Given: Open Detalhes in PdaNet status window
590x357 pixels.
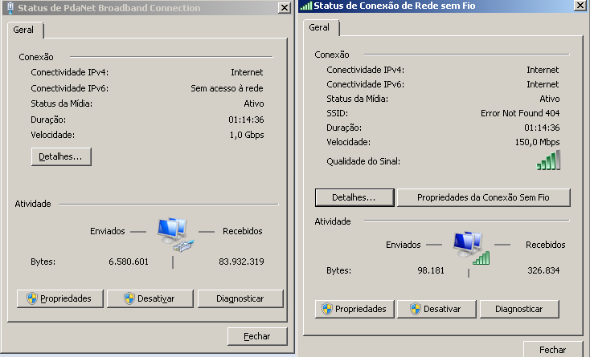Looking at the screenshot, I should tap(61, 156).
